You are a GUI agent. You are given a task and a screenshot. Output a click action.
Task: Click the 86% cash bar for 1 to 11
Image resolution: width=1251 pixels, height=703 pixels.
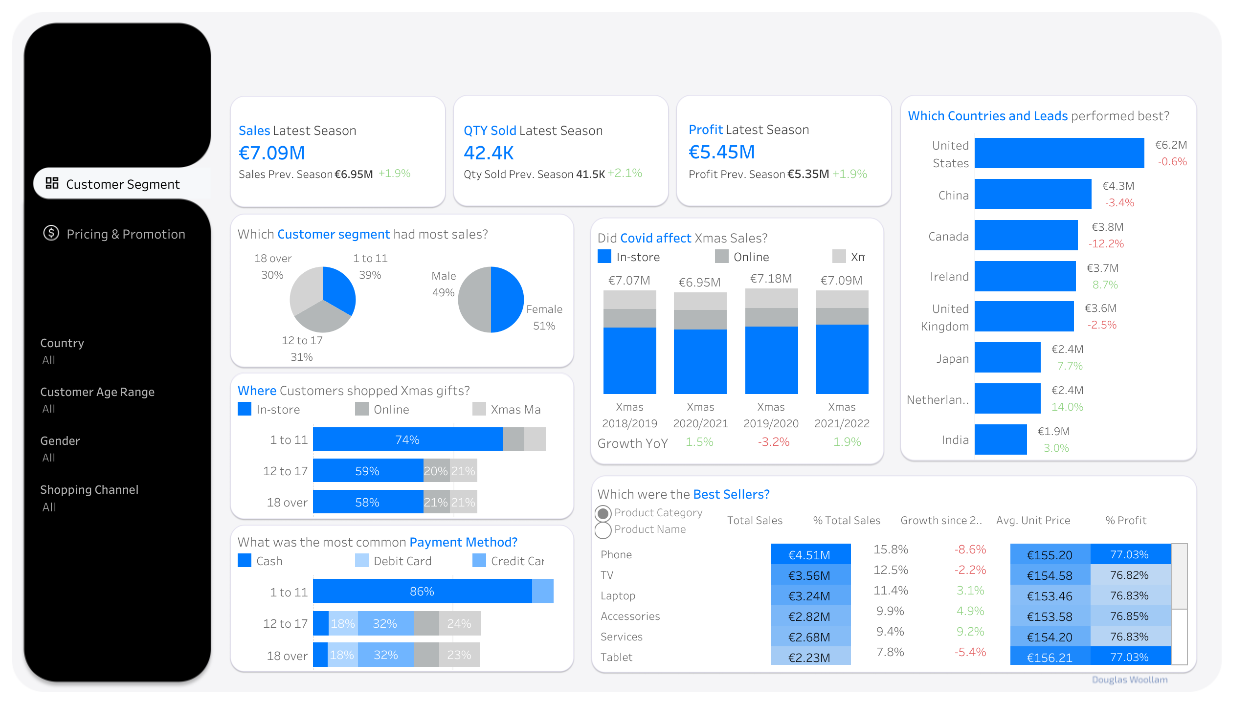(423, 591)
